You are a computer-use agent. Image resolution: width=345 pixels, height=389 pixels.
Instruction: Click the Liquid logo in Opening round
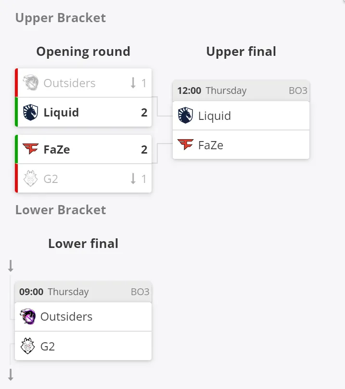(x=30, y=112)
